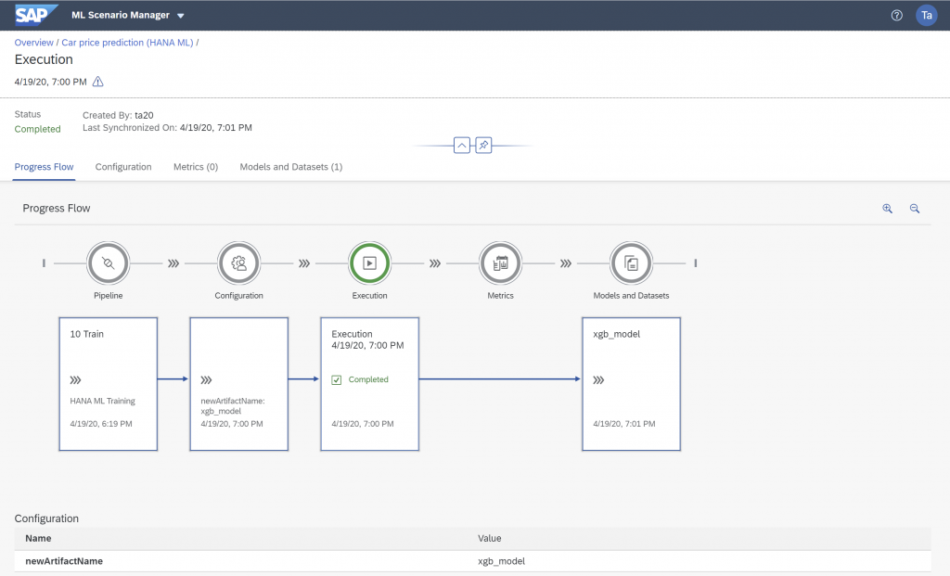Click the Completed status text in Execution card
950x576 pixels.
coord(368,379)
